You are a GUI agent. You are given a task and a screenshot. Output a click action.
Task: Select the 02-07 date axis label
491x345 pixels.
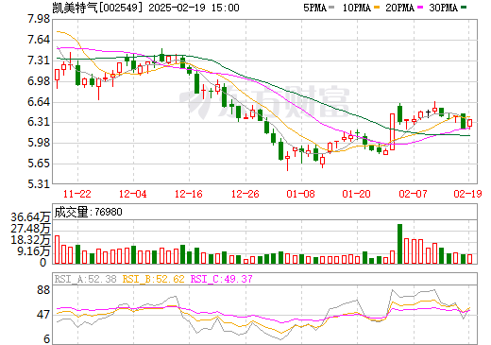[413, 194]
